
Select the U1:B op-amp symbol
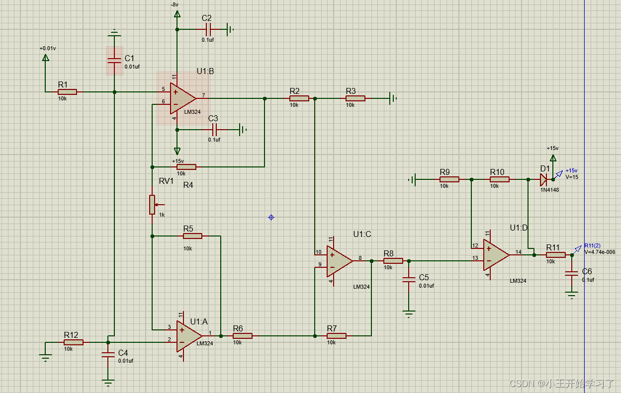coord(182,98)
